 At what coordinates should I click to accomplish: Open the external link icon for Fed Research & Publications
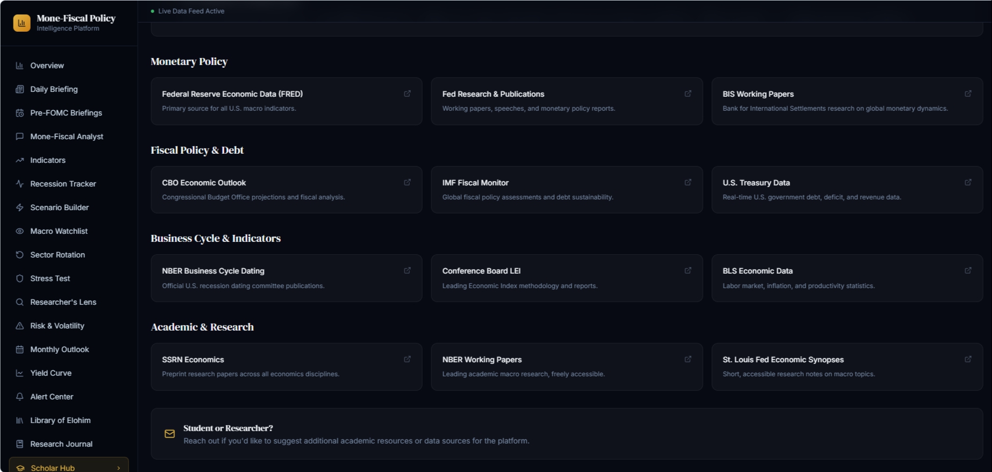(688, 94)
